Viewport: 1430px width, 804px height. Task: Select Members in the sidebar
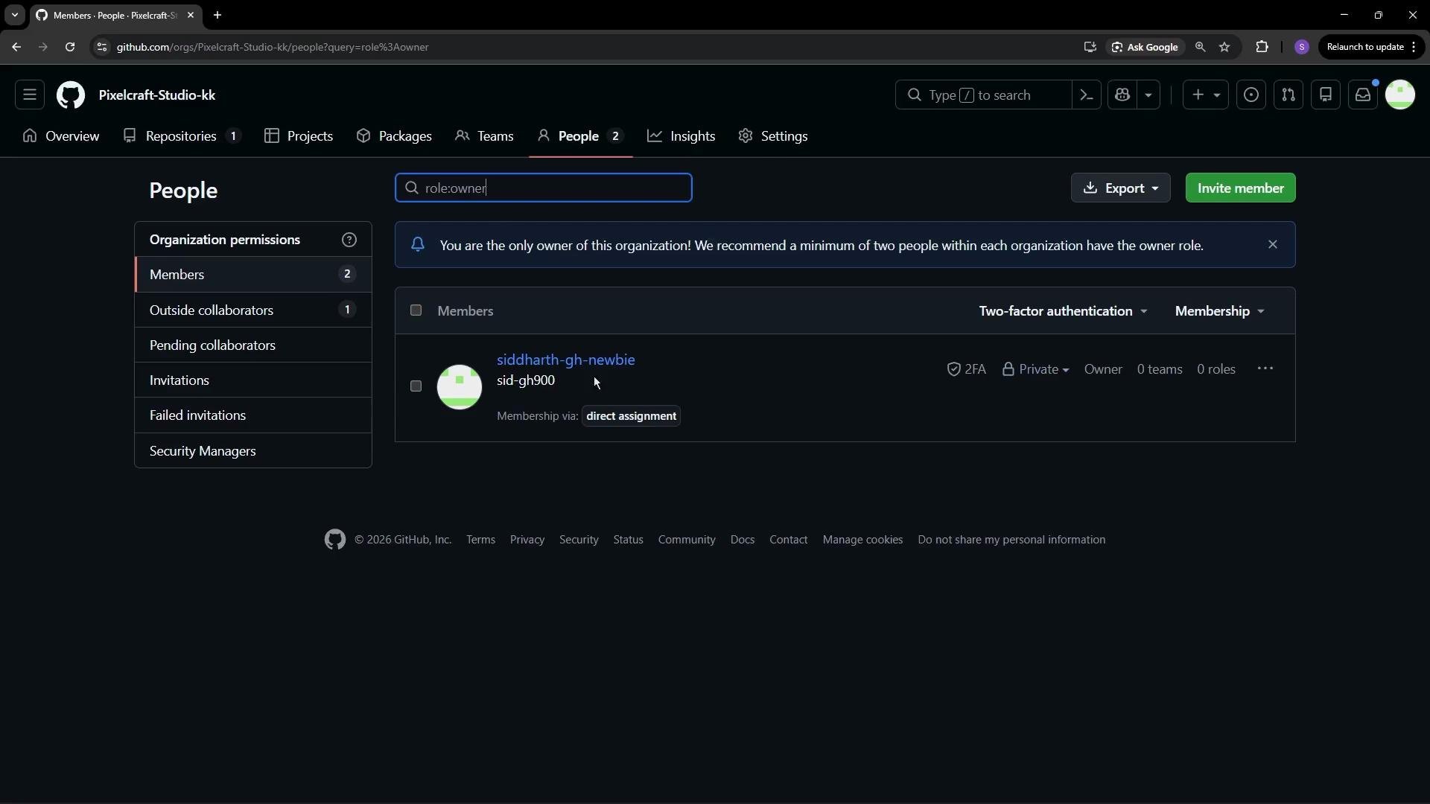tap(253, 275)
